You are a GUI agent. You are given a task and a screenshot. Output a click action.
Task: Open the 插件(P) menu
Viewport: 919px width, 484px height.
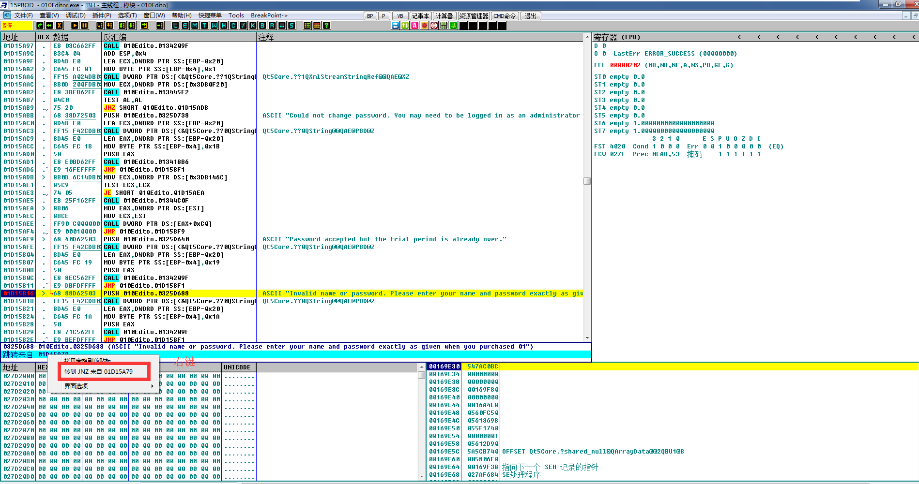coord(102,15)
